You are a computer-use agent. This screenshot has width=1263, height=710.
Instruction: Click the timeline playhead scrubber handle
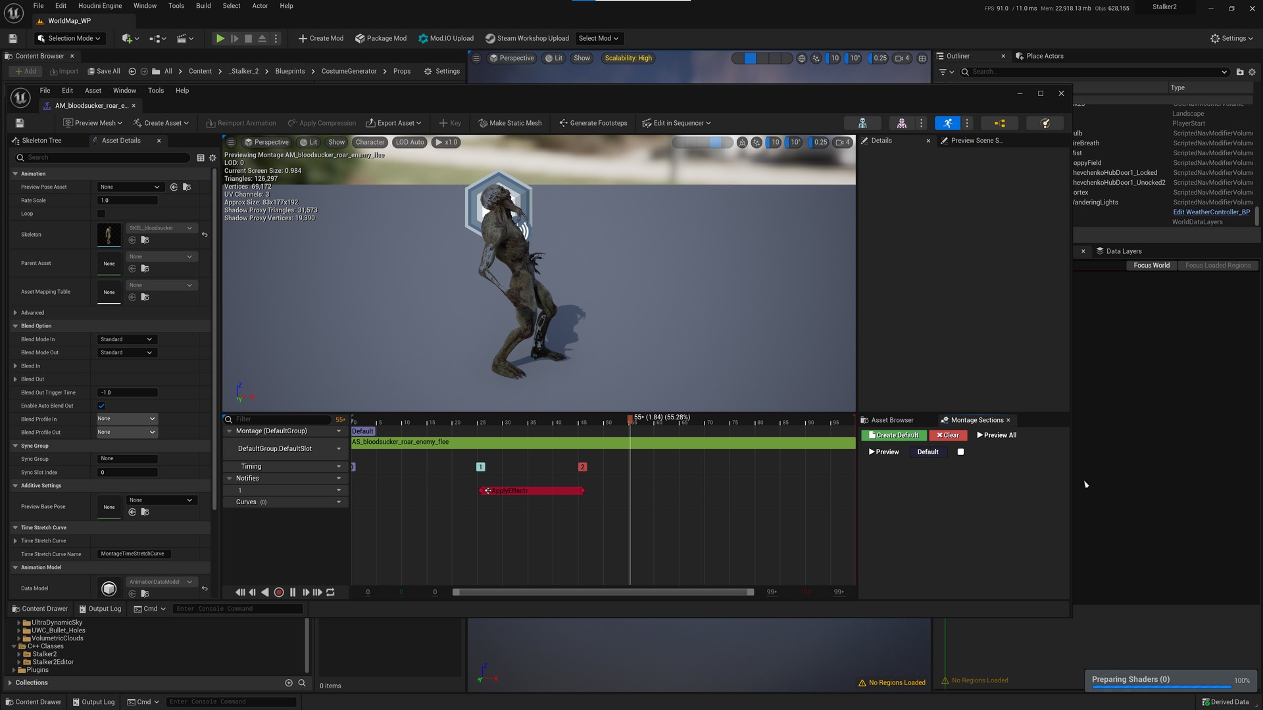pos(630,419)
